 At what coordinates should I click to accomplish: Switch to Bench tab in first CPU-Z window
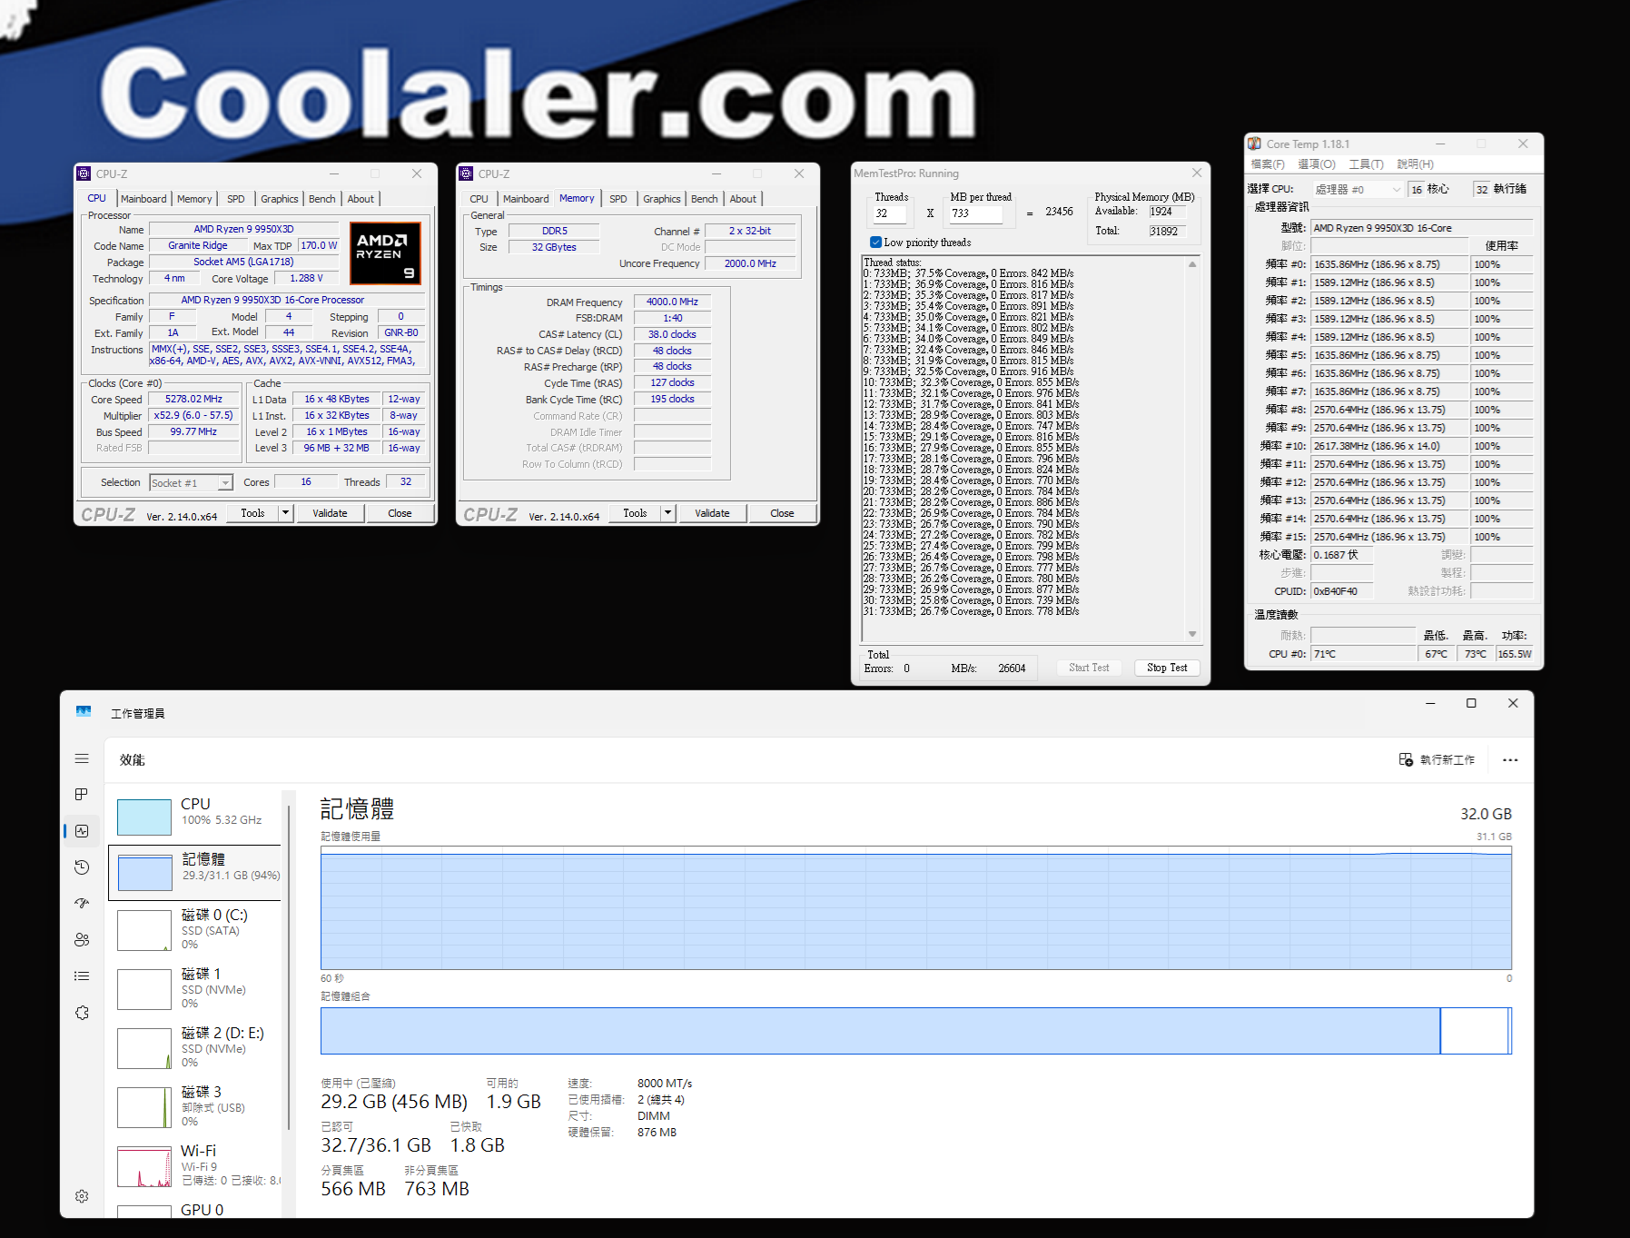pos(322,199)
